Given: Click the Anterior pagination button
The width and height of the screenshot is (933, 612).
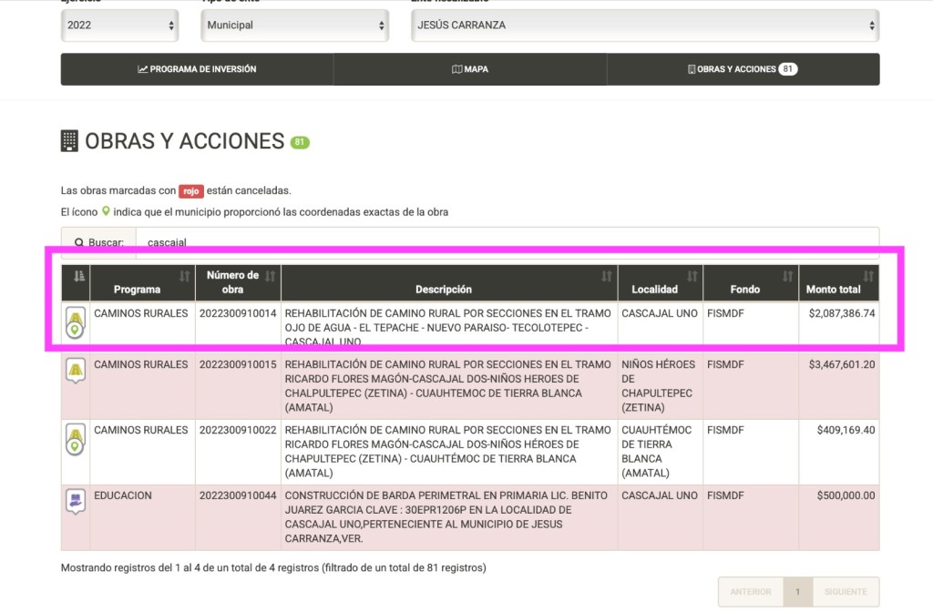Looking at the screenshot, I should pos(750,592).
